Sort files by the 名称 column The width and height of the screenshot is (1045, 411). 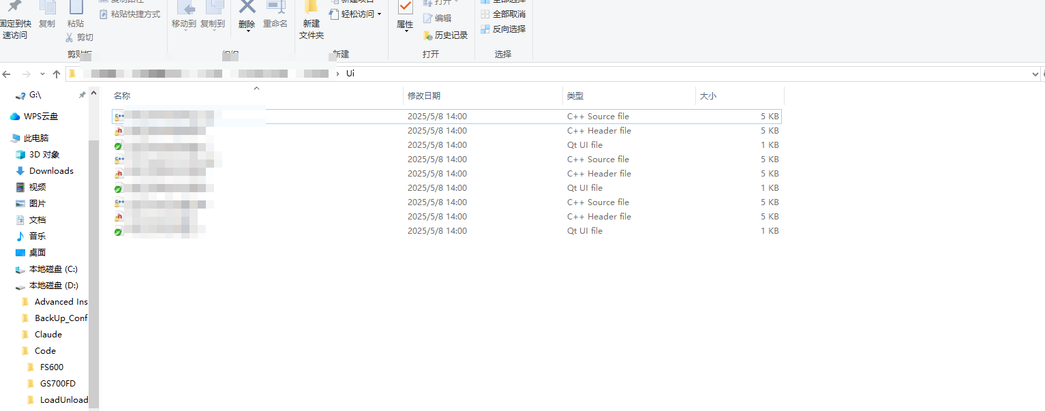[122, 96]
